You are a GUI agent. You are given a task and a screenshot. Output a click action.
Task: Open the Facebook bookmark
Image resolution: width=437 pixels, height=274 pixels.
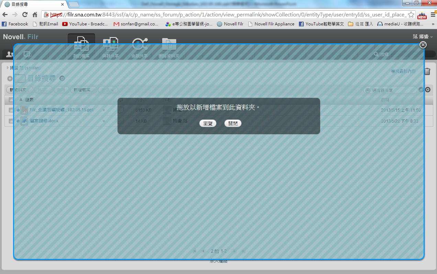pos(15,24)
